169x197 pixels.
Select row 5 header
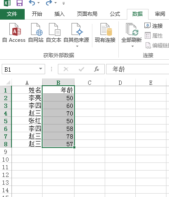(x=6, y=121)
